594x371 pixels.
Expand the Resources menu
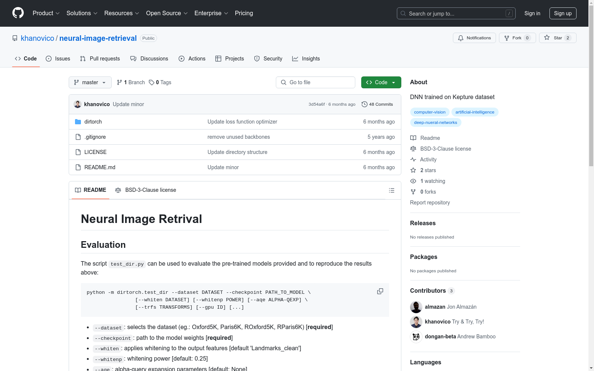click(x=122, y=13)
